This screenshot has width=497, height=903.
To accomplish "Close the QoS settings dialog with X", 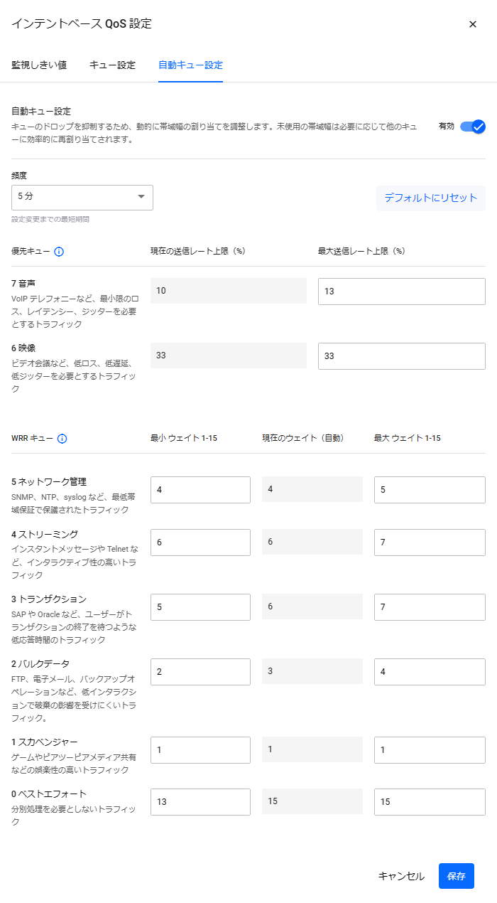I will pos(473,24).
